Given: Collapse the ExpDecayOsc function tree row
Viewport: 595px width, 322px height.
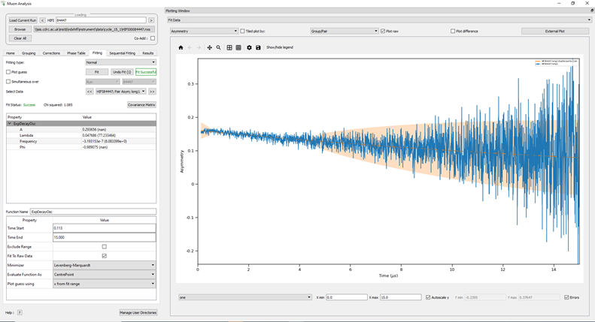Looking at the screenshot, I should pos(10,123).
